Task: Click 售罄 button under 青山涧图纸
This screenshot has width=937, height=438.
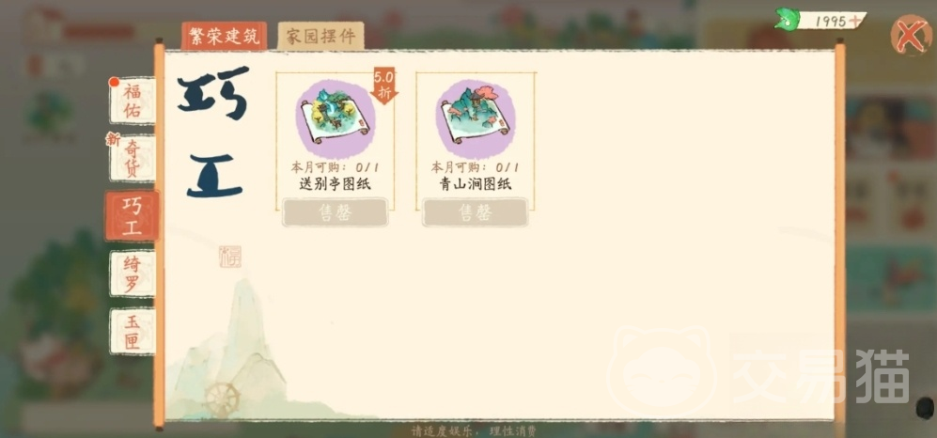Action: tap(476, 212)
